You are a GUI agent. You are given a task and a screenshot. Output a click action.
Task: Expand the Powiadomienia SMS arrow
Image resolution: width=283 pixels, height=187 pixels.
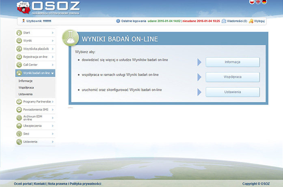click(53, 109)
